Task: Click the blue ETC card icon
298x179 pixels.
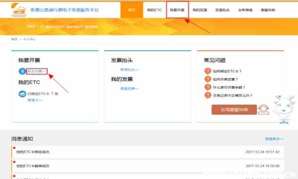Action: (22, 94)
